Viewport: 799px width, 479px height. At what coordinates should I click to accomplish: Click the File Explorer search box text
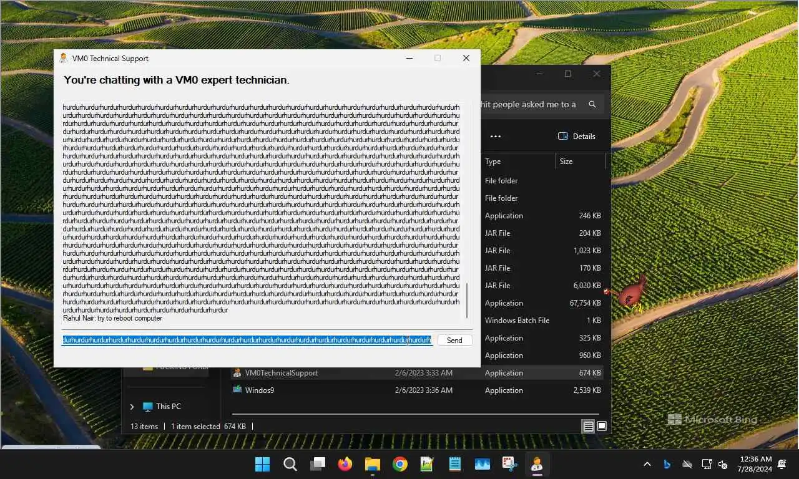(x=529, y=104)
